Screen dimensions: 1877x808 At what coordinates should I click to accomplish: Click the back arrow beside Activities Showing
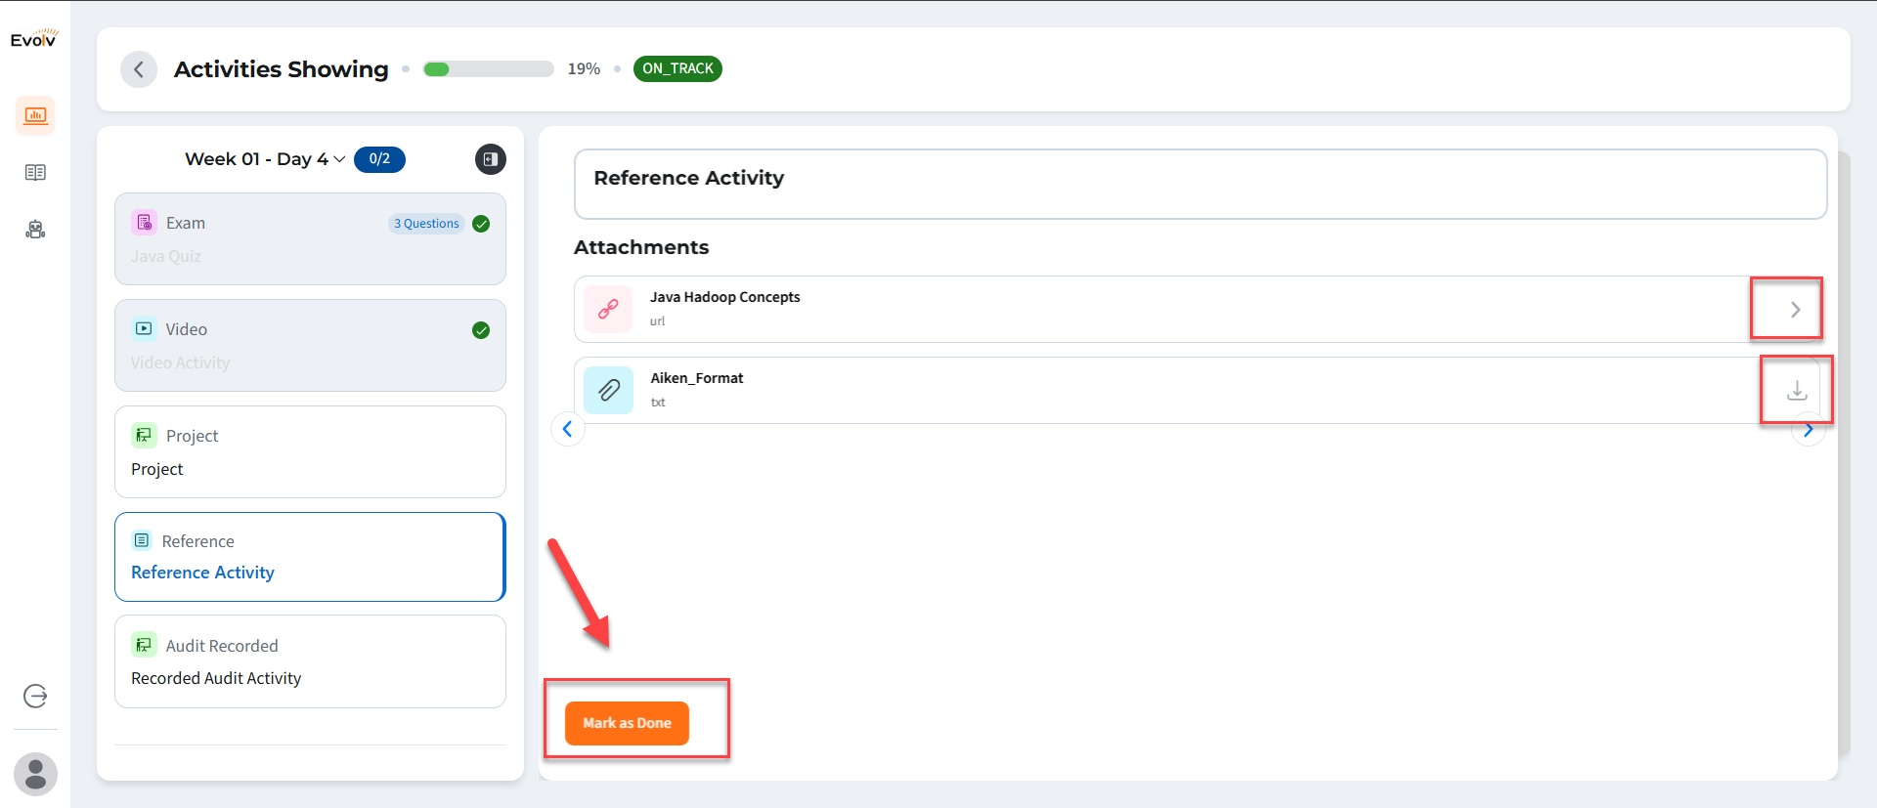[139, 69]
